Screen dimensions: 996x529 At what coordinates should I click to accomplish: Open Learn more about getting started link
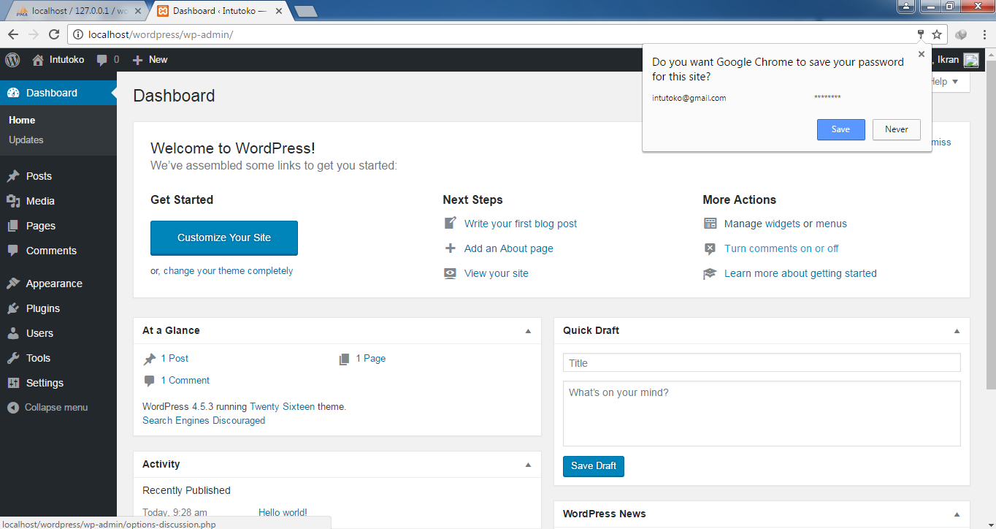pos(800,273)
